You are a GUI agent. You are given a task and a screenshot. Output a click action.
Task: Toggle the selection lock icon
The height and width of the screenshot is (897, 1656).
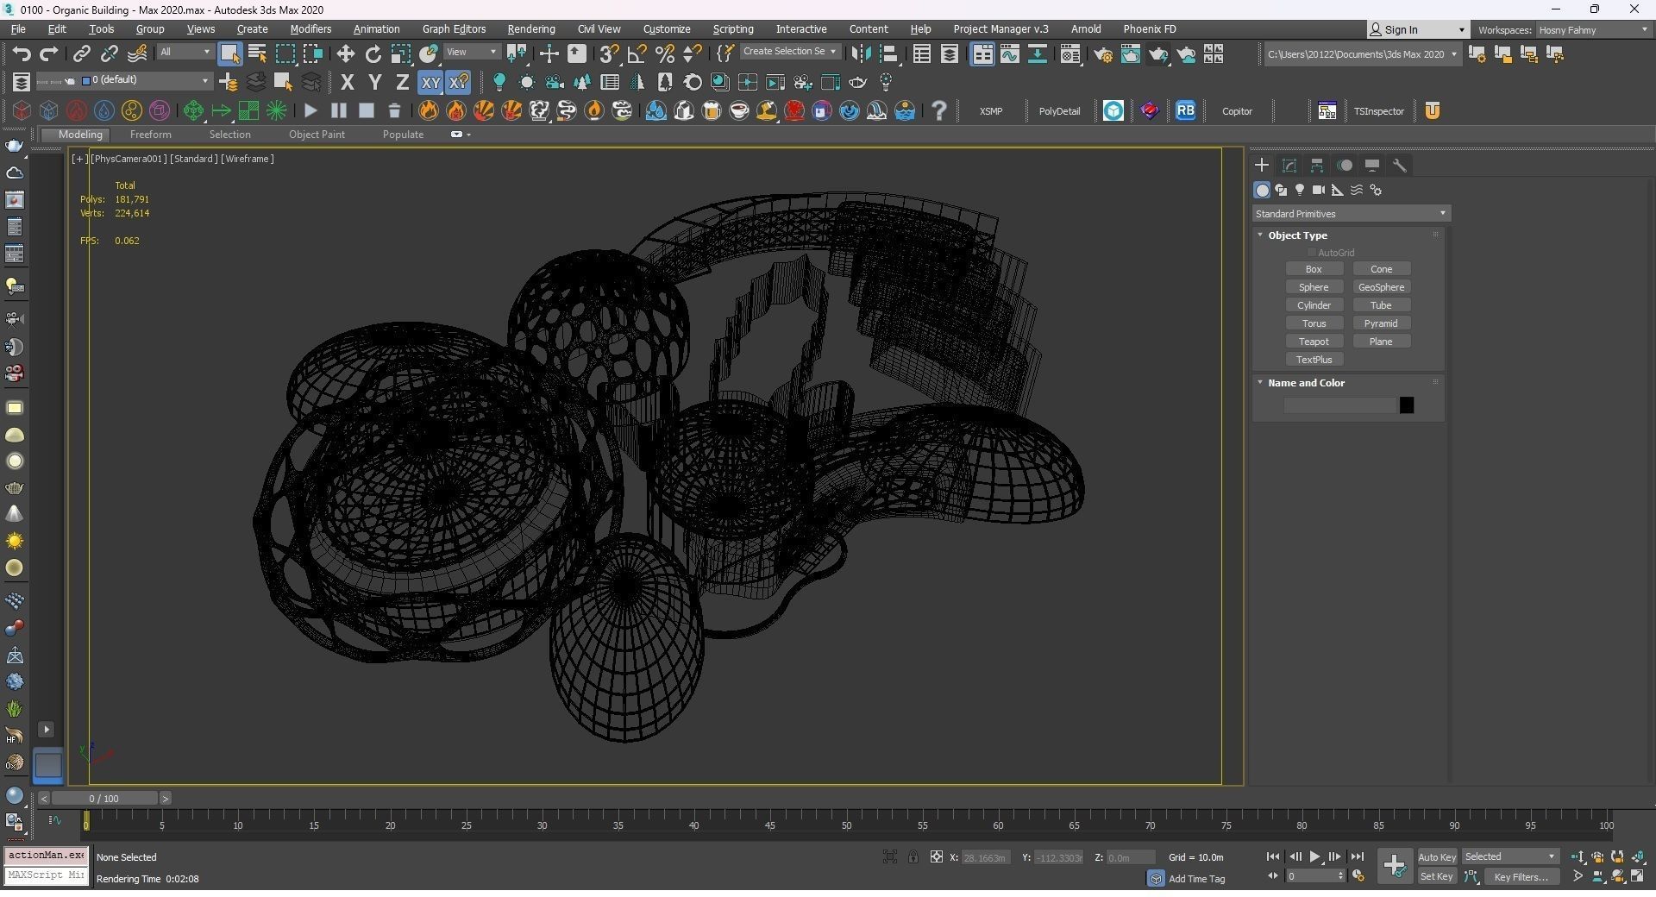coord(913,856)
